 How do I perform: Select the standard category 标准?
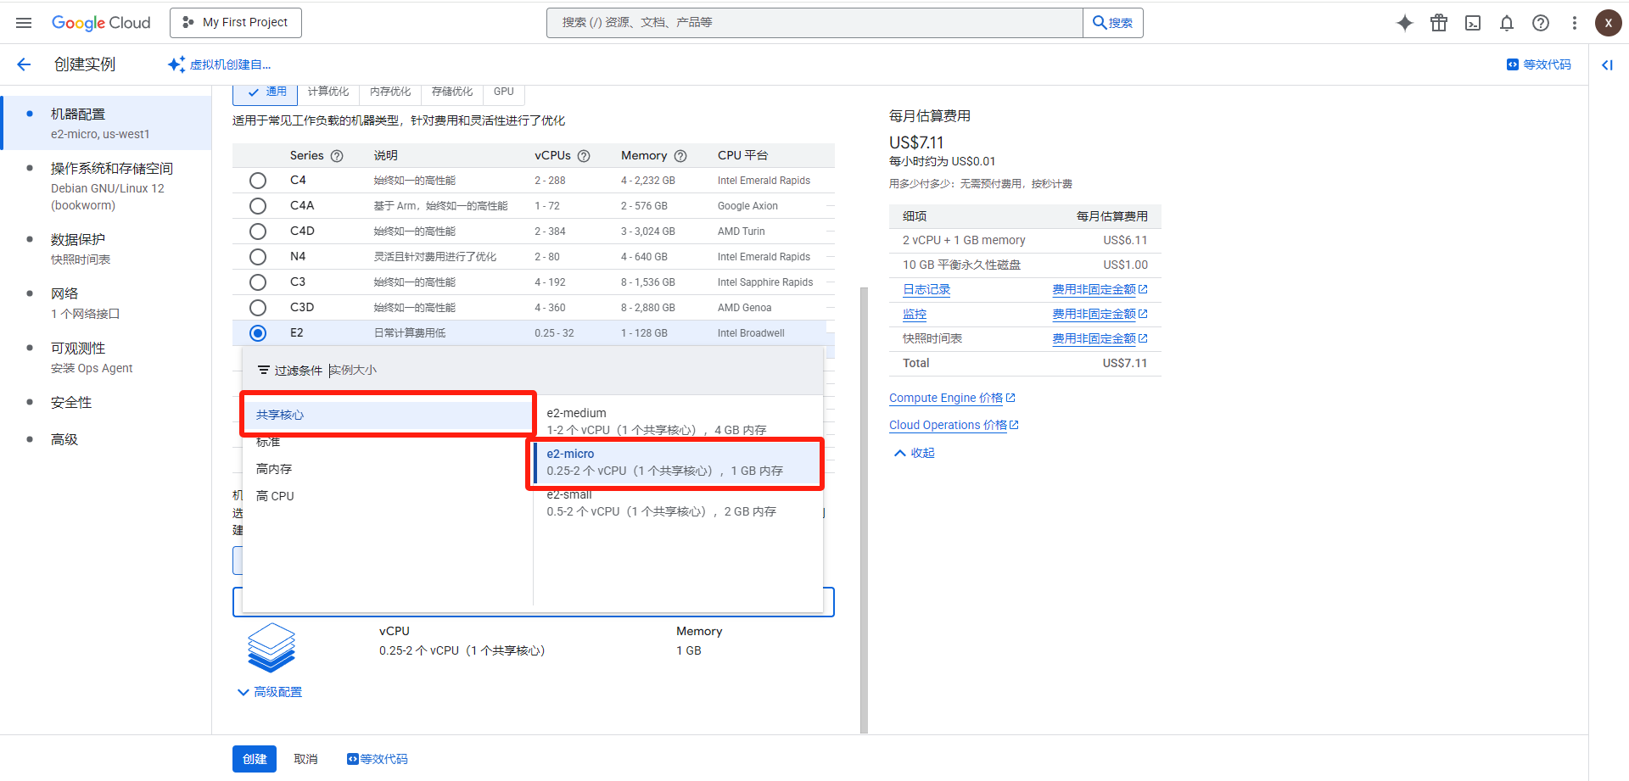(x=388, y=442)
